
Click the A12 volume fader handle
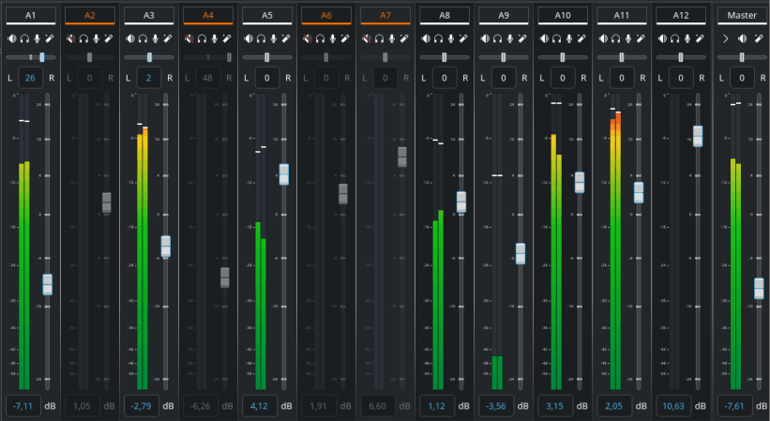(697, 136)
